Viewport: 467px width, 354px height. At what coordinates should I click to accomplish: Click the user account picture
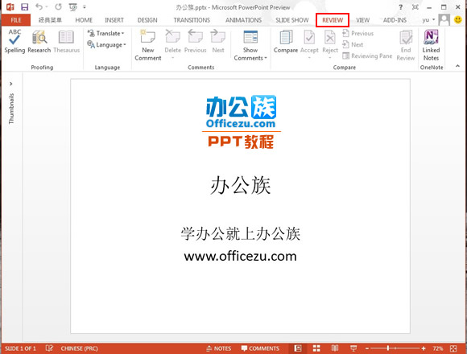coord(444,20)
